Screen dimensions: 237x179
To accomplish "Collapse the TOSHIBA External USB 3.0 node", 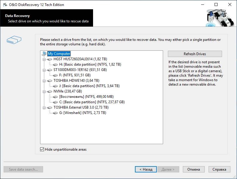I will point(44,108).
